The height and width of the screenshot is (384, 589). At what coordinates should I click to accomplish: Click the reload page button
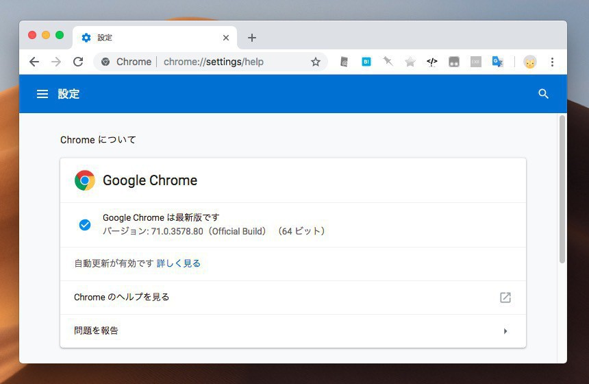pyautogui.click(x=78, y=62)
